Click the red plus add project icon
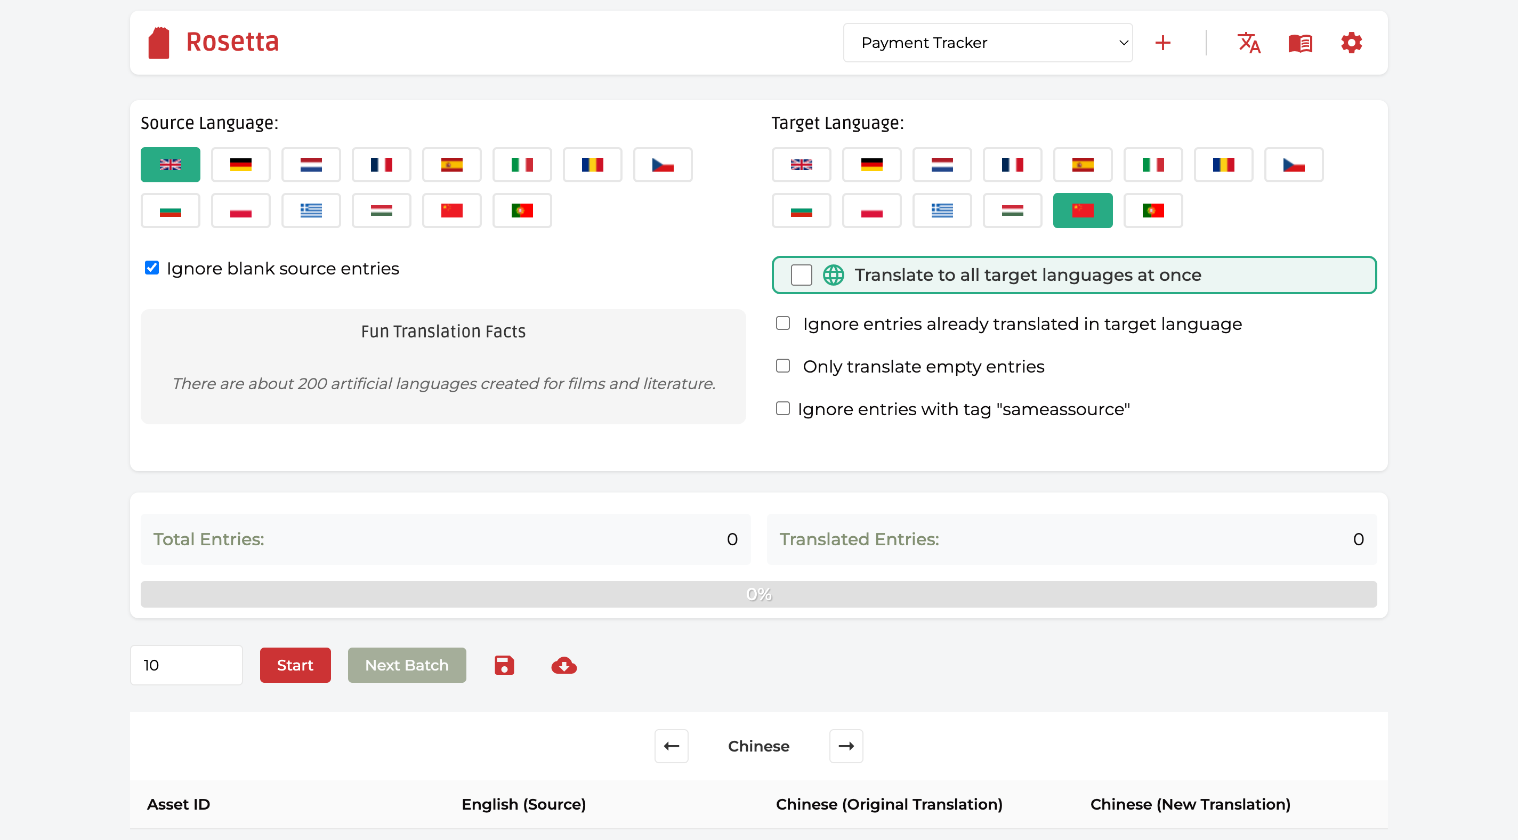This screenshot has width=1518, height=840. (1162, 43)
